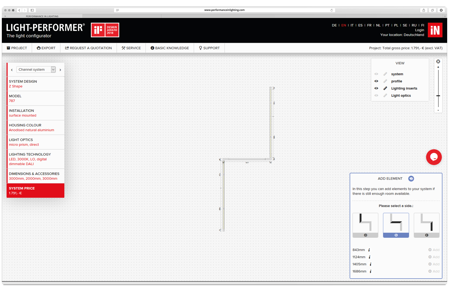Image resolution: width=449 pixels, height=299 pixels.
Task: Zoom out with the minus icon
Action: click(x=438, y=110)
